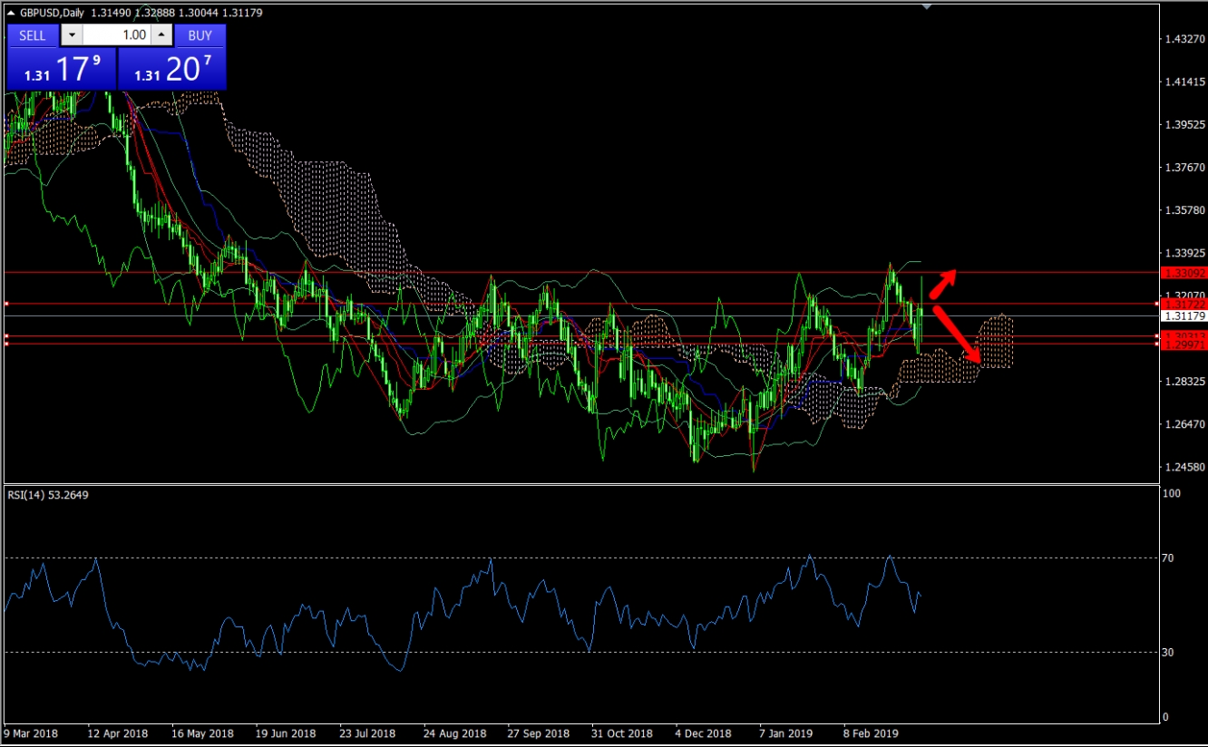The width and height of the screenshot is (1208, 747).
Task: Click the BUY button
Action: (200, 35)
